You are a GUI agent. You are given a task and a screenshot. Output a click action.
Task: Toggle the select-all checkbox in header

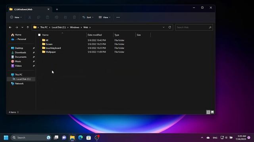coord(39,35)
